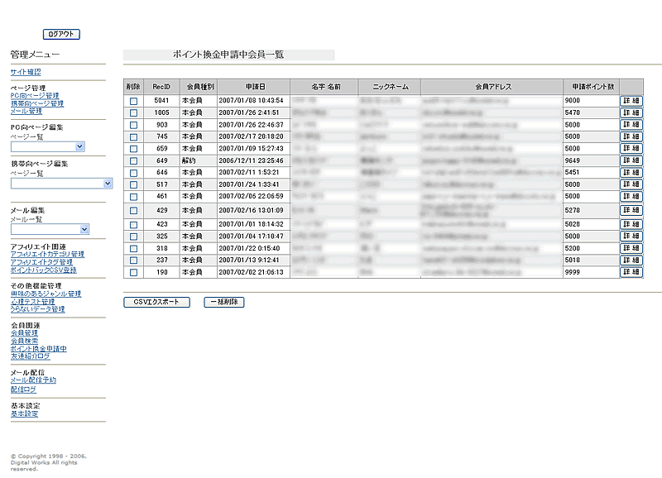This screenshot has width=662, height=478.
Task: Click the 申請ポイント数 column header
Action: point(592,87)
